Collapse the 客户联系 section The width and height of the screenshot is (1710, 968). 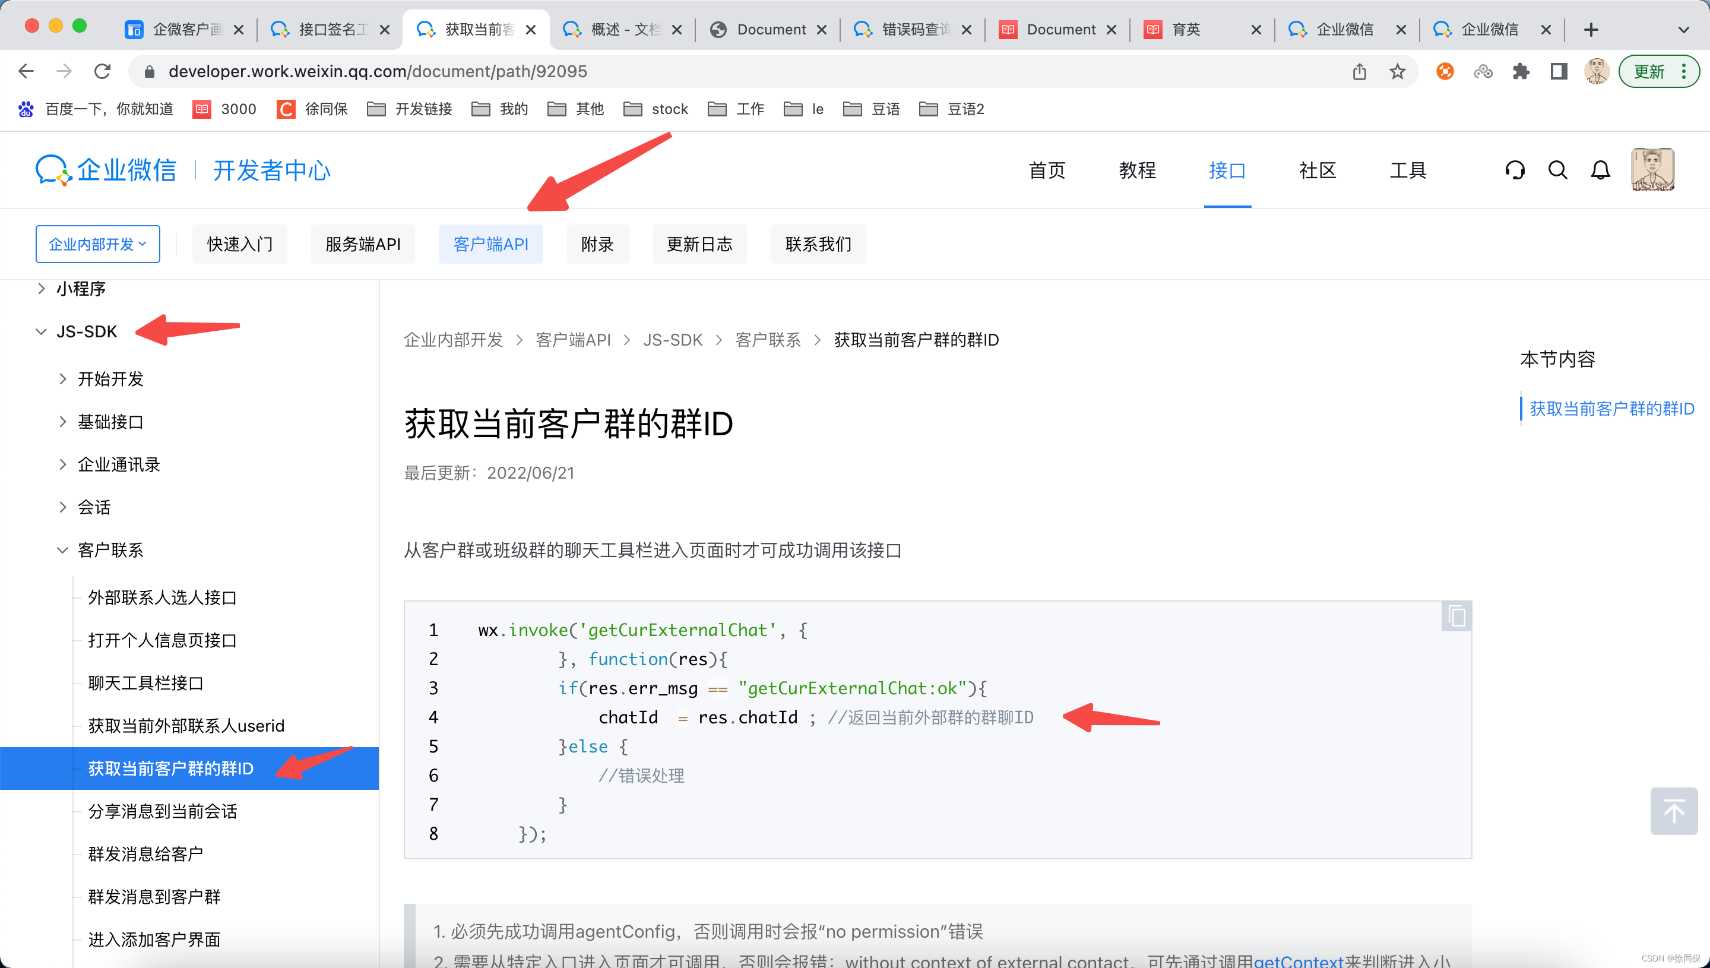click(62, 550)
